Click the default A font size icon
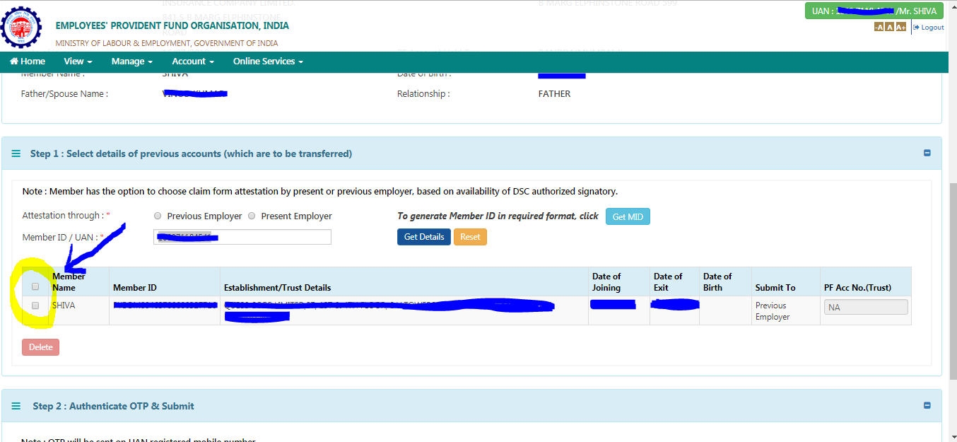The height and width of the screenshot is (442, 957). coord(890,26)
